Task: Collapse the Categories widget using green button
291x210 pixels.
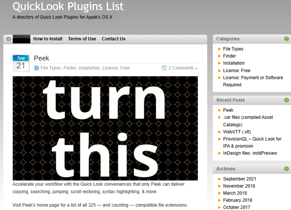Action: [287, 39]
